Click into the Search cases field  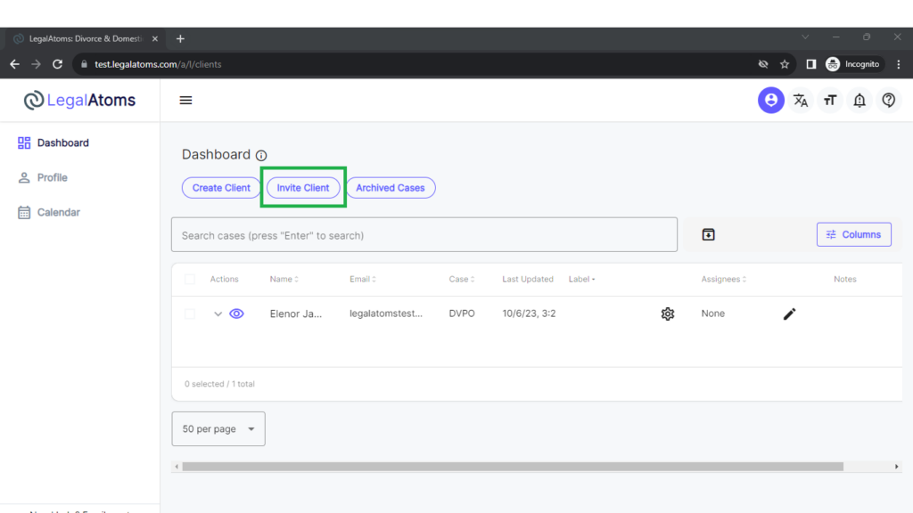click(424, 235)
